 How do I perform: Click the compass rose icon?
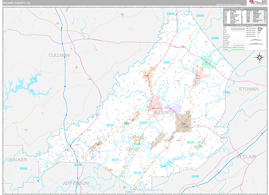[x=258, y=57]
